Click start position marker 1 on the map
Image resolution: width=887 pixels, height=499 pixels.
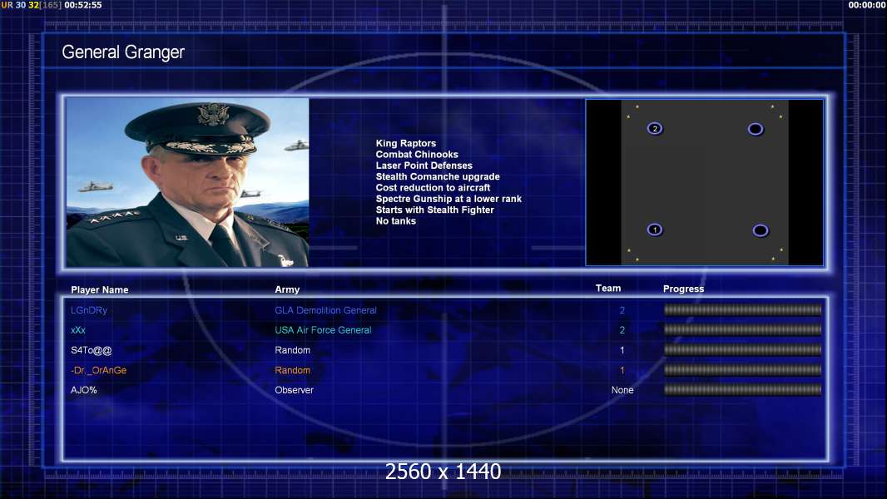(655, 230)
